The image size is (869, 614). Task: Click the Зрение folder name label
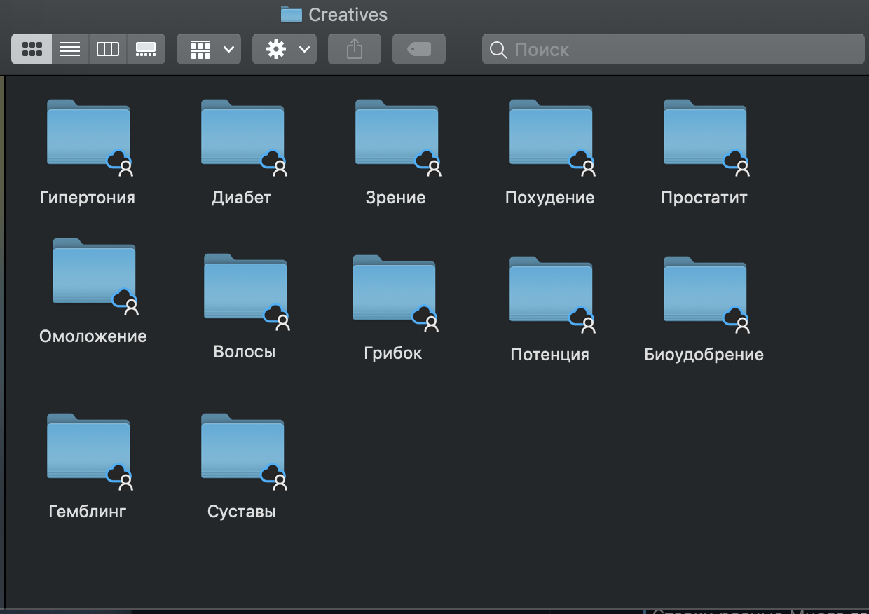tap(395, 198)
